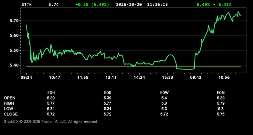Click the GraphCIX copyright notice
Screen dimensions: 253x135
(51, 122)
